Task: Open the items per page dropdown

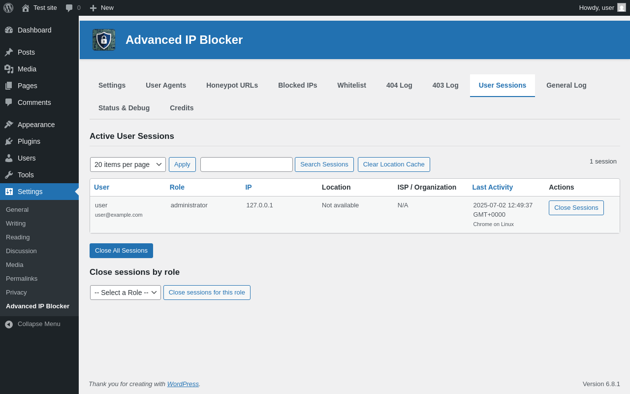Action: tap(128, 164)
